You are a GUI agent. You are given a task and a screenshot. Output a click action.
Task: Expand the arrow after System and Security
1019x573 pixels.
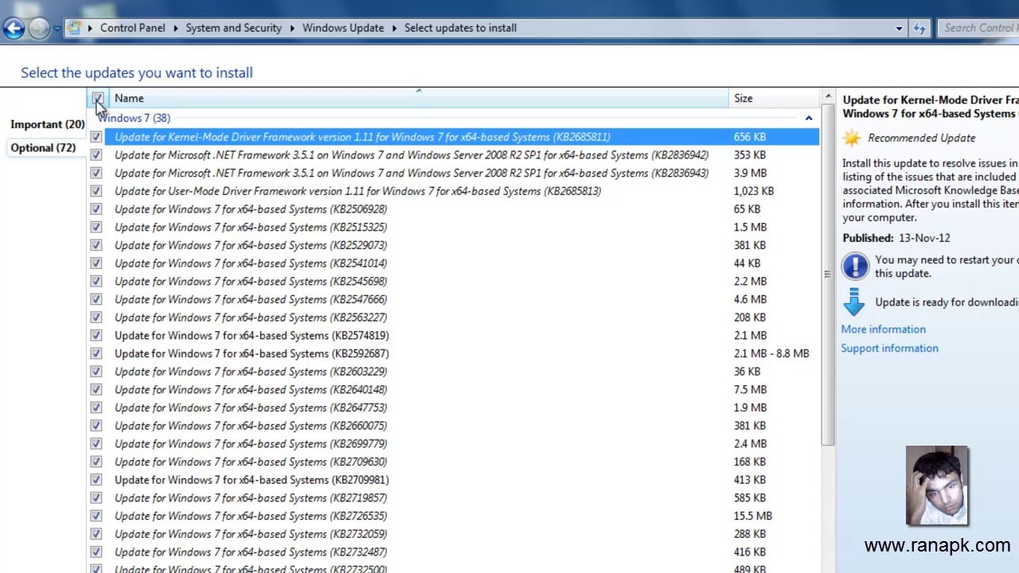(x=292, y=28)
